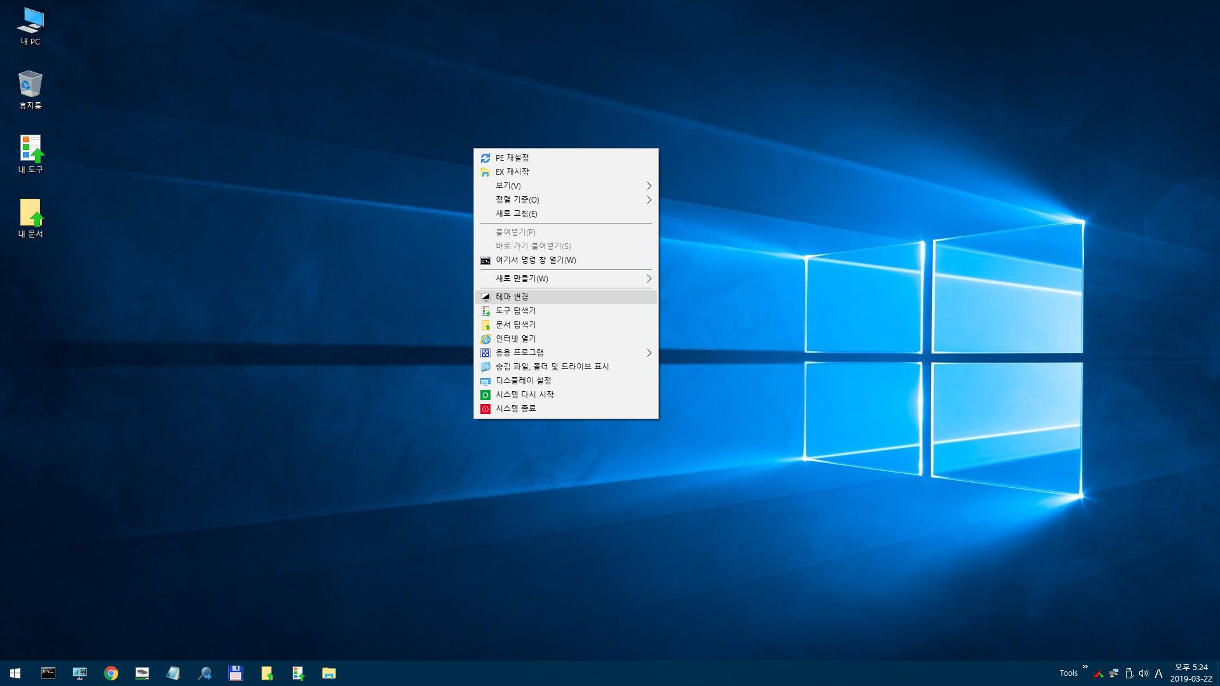This screenshot has height=686, width=1220.
Task: Open the volume speaker tray icon
Action: point(1144,673)
